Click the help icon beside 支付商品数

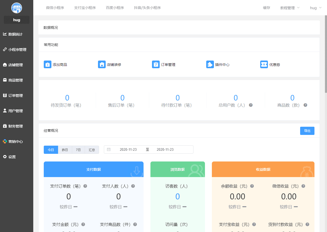click(x=135, y=224)
